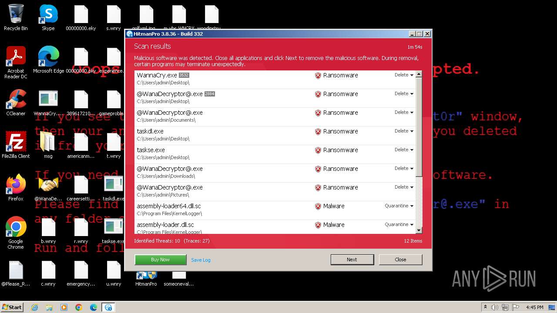The image size is (557, 313).
Task: Open the HitmanPro desktop shortcut
Action: pyautogui.click(x=146, y=279)
